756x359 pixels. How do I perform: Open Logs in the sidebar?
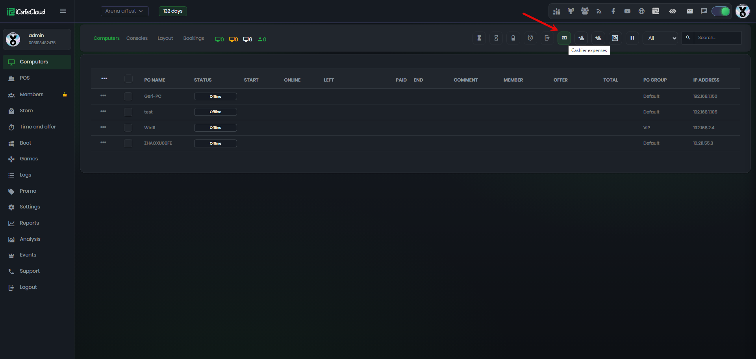37,175
